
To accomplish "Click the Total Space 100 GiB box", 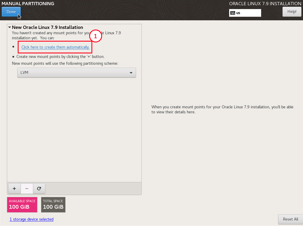I will point(53,205).
